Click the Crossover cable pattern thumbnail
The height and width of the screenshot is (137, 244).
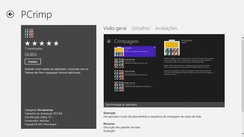coord(119,86)
